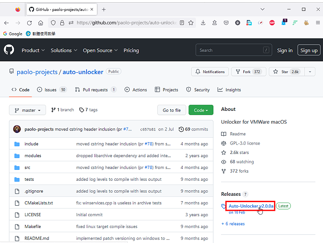
Task: Switch to the Actions tab
Action: (x=136, y=89)
